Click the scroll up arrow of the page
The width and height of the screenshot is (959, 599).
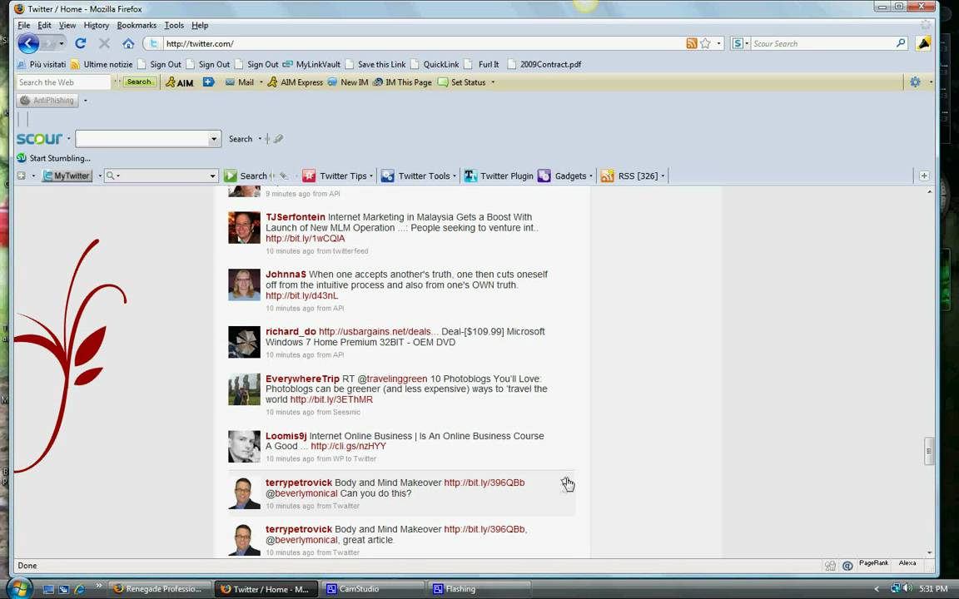pos(930,192)
